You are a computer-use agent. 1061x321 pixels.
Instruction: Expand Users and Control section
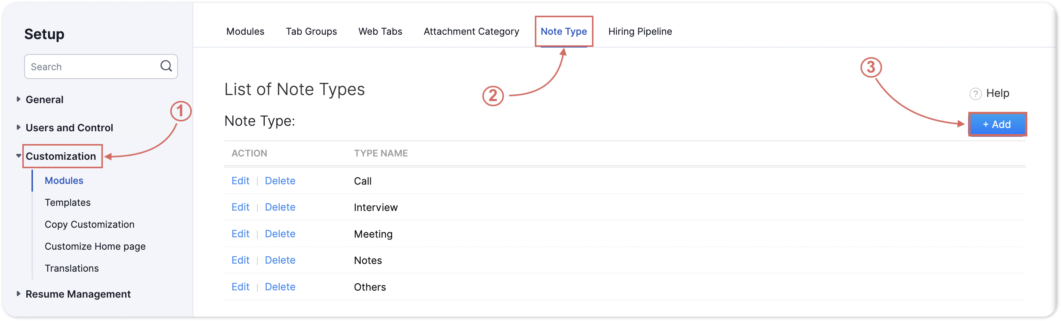[x=69, y=128]
